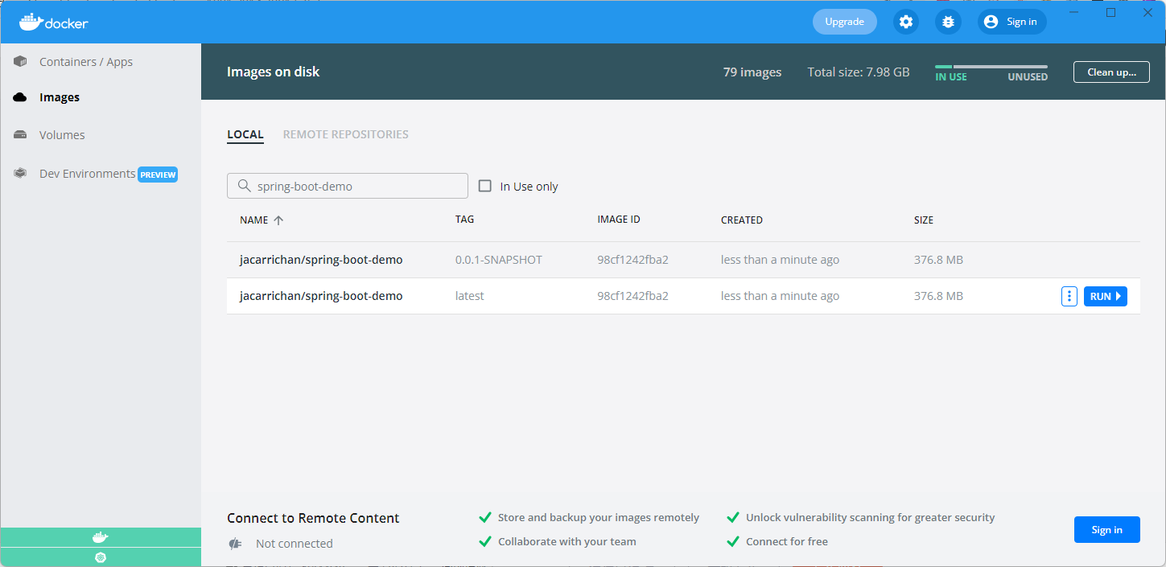
Task: Click the Dev Environments box icon
Action: point(20,174)
